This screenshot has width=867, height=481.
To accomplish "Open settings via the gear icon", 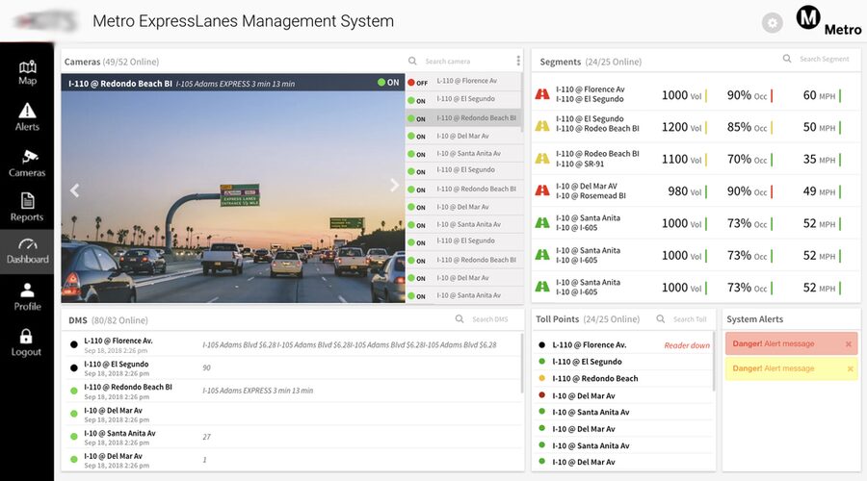I will point(772,23).
